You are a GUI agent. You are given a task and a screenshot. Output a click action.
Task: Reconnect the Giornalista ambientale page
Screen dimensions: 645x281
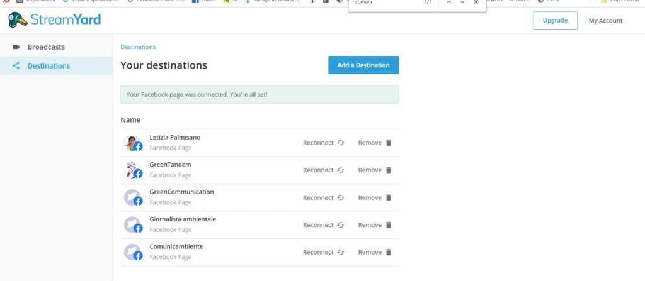click(x=323, y=224)
